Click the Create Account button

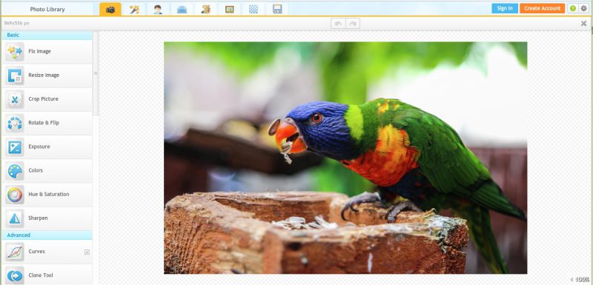click(x=542, y=8)
